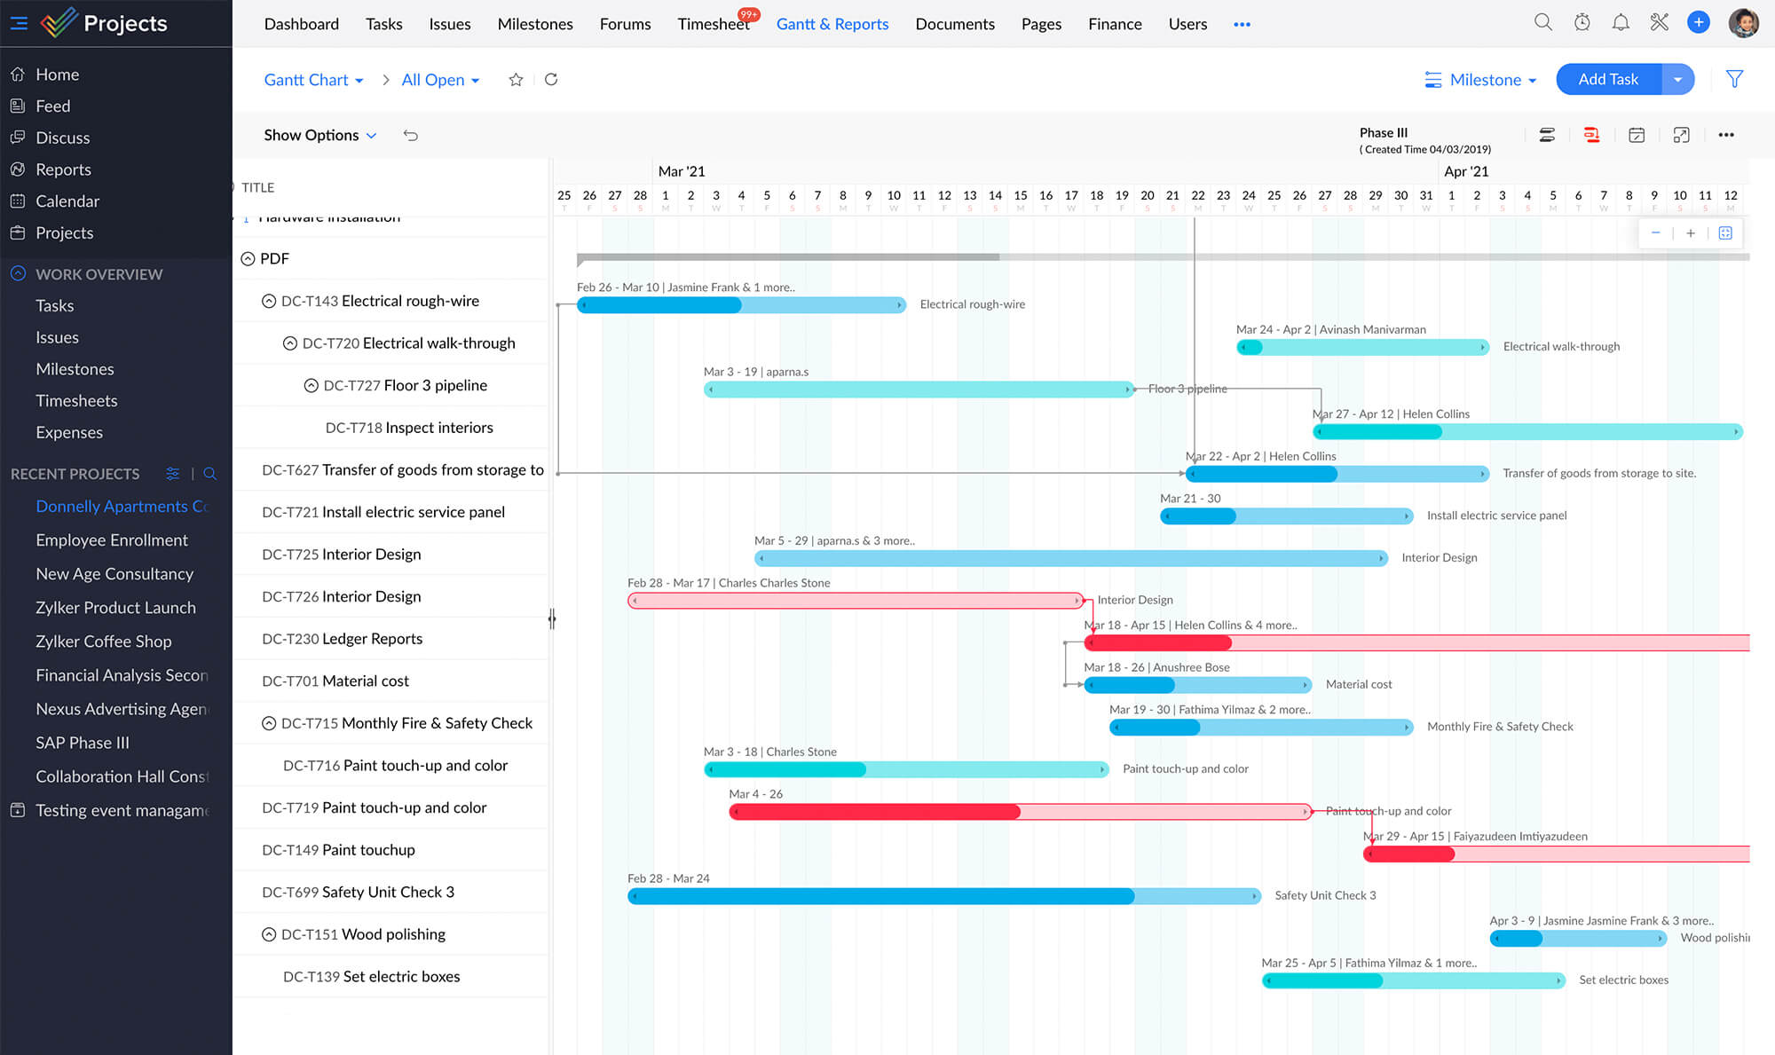This screenshot has width=1775, height=1055.
Task: Click the filter icon in top right
Action: pyautogui.click(x=1735, y=79)
